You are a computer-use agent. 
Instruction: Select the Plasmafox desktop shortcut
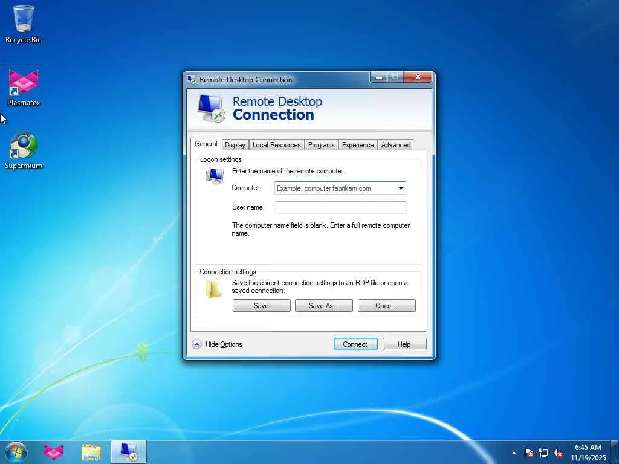coord(24,88)
